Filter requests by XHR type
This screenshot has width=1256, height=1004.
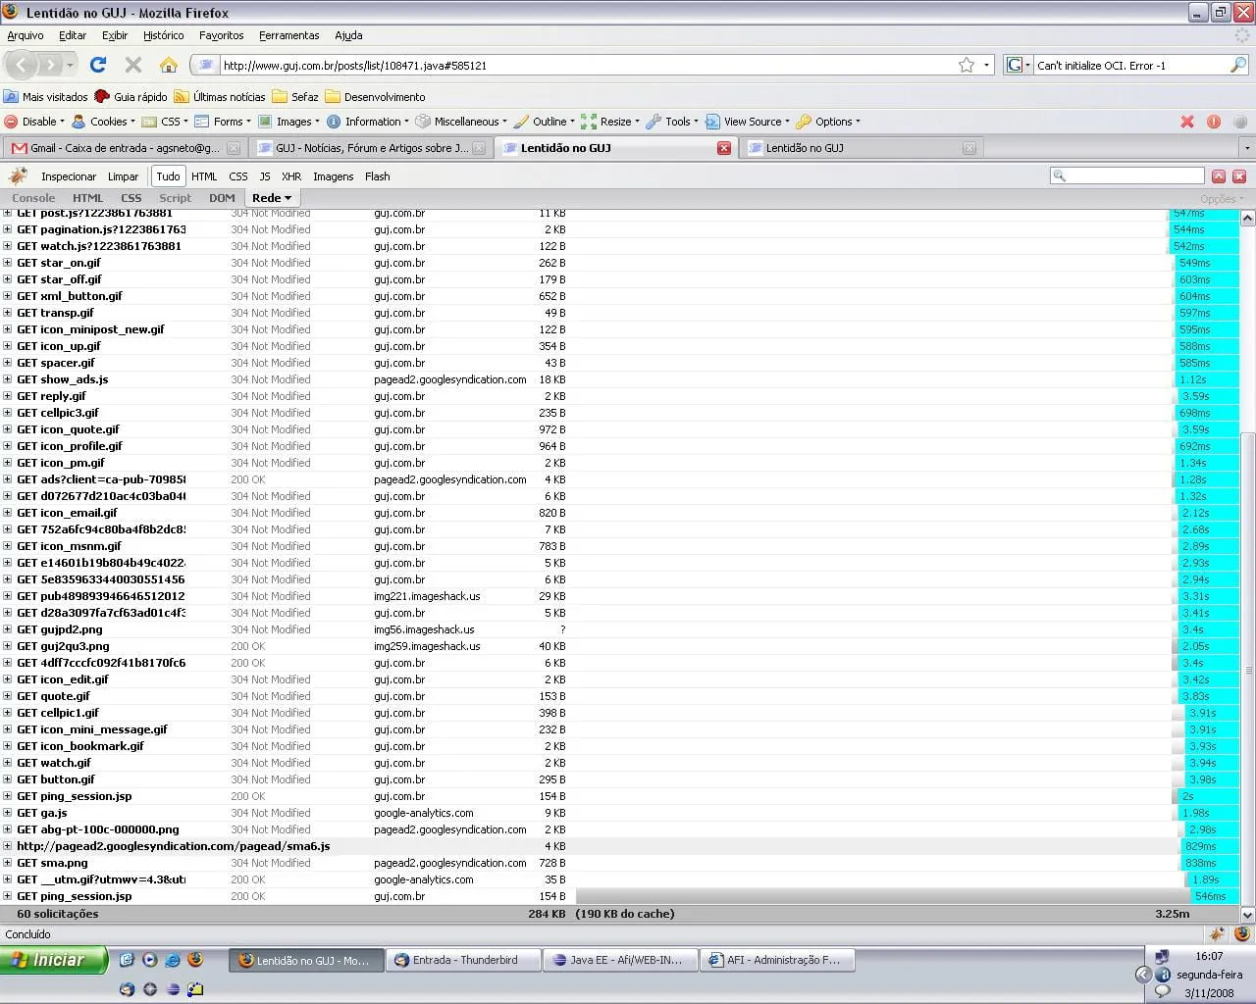[291, 176]
